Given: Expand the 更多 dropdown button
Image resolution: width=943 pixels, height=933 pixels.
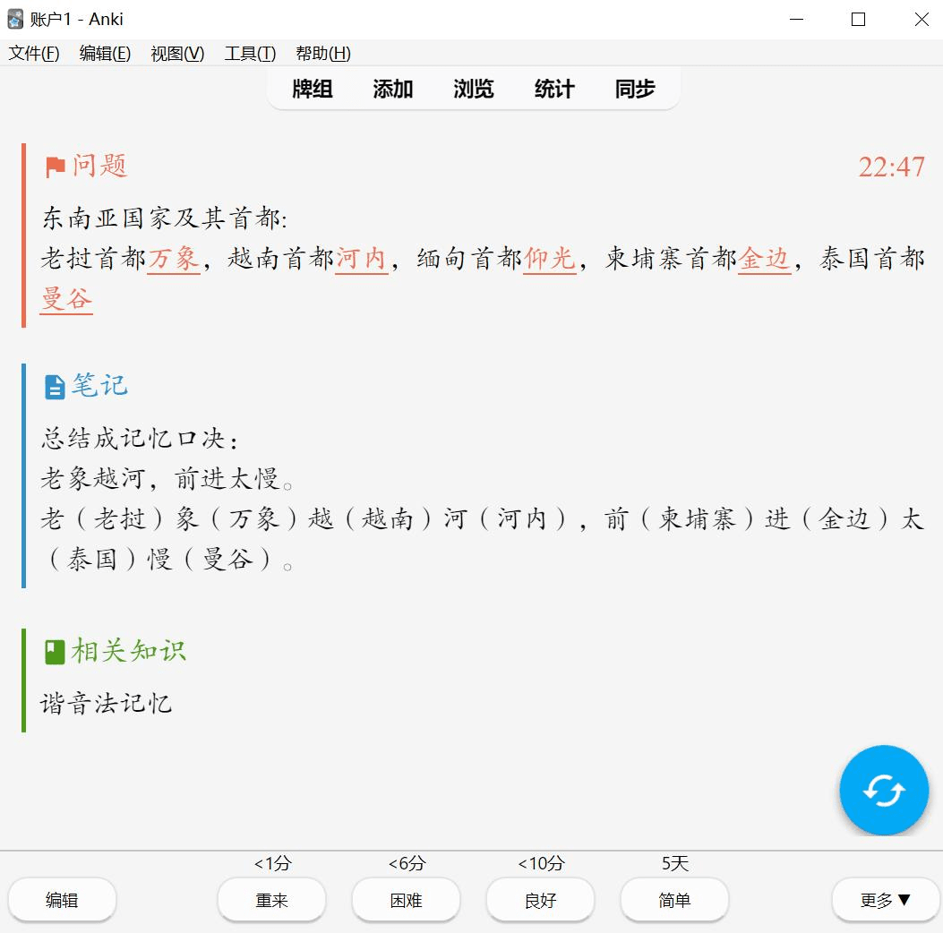Looking at the screenshot, I should pos(886,900).
